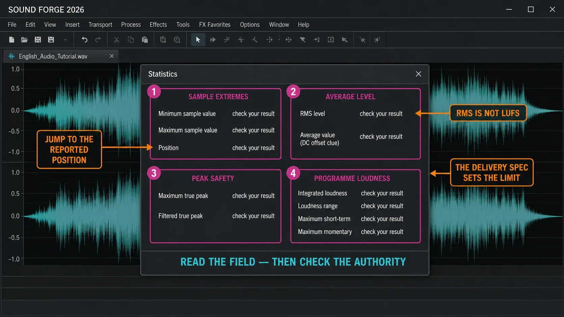Click the overlapping pages with magnifier icon
Image resolution: width=564 pixels, height=317 pixels.
177,40
